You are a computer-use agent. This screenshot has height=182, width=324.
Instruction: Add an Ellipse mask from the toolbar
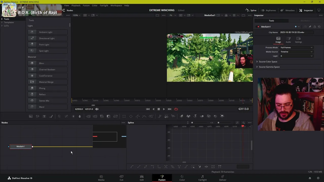tap(131, 116)
